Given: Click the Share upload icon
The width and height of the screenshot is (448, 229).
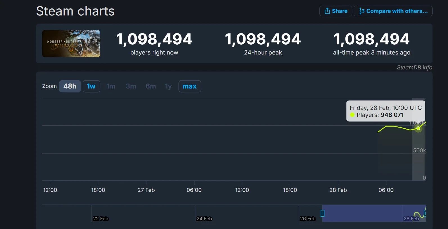Looking at the screenshot, I should [327, 11].
